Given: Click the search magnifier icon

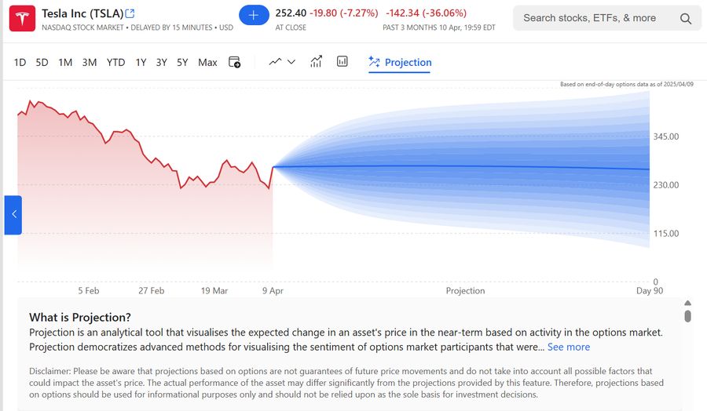Looking at the screenshot, I should (x=686, y=18).
